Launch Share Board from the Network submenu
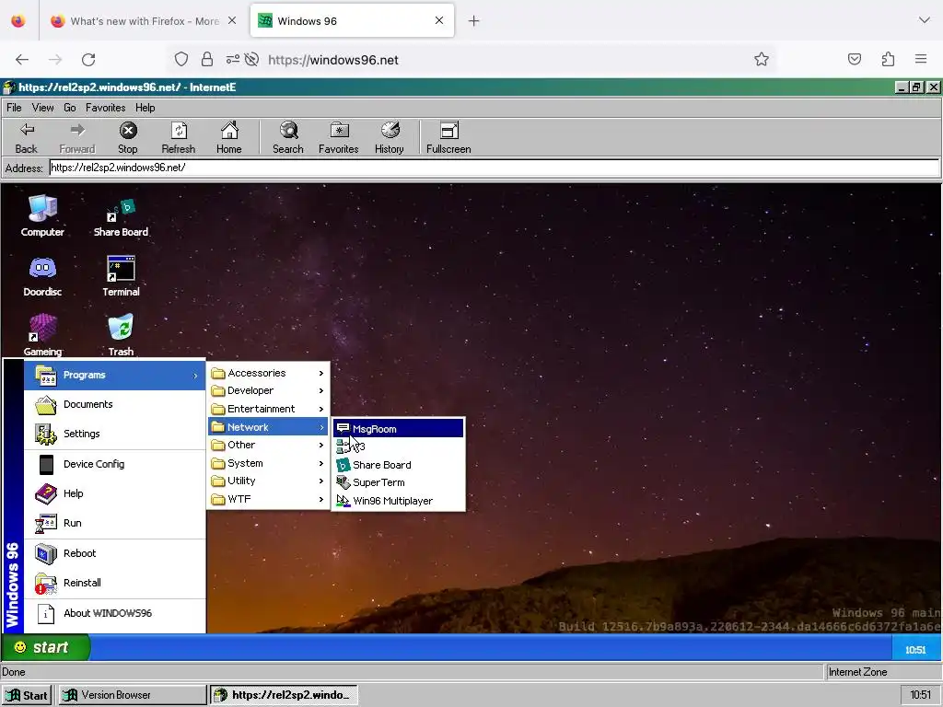 398,465
